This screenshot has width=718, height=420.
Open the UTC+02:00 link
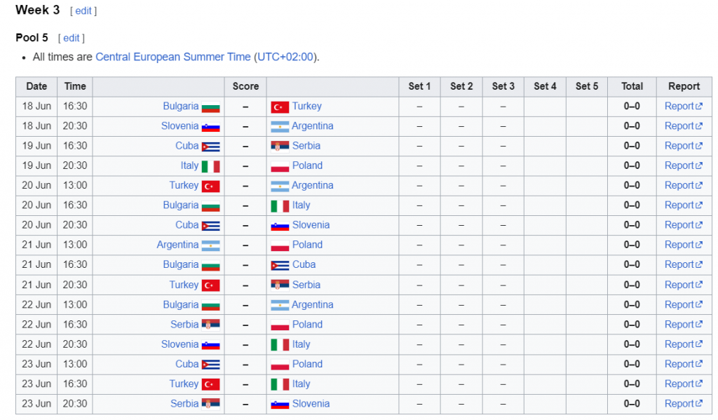pos(285,57)
